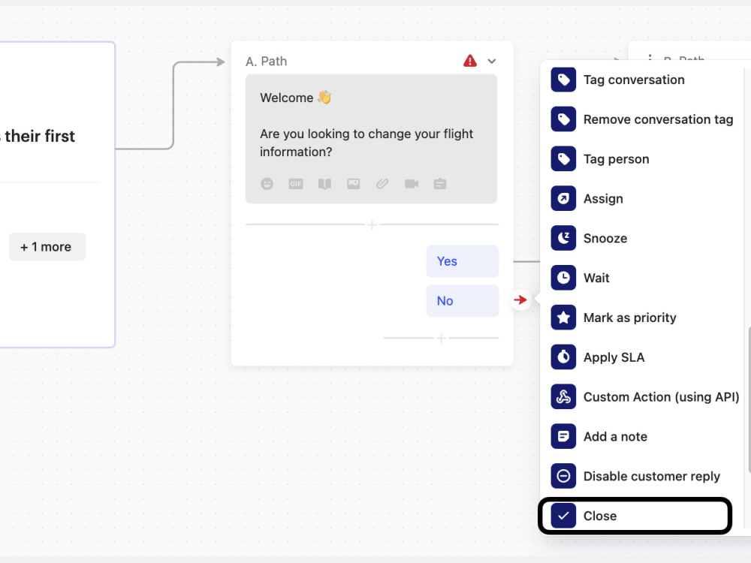Select the red arrow connector on the Yes branch
The height and width of the screenshot is (563, 751).
pos(522,300)
